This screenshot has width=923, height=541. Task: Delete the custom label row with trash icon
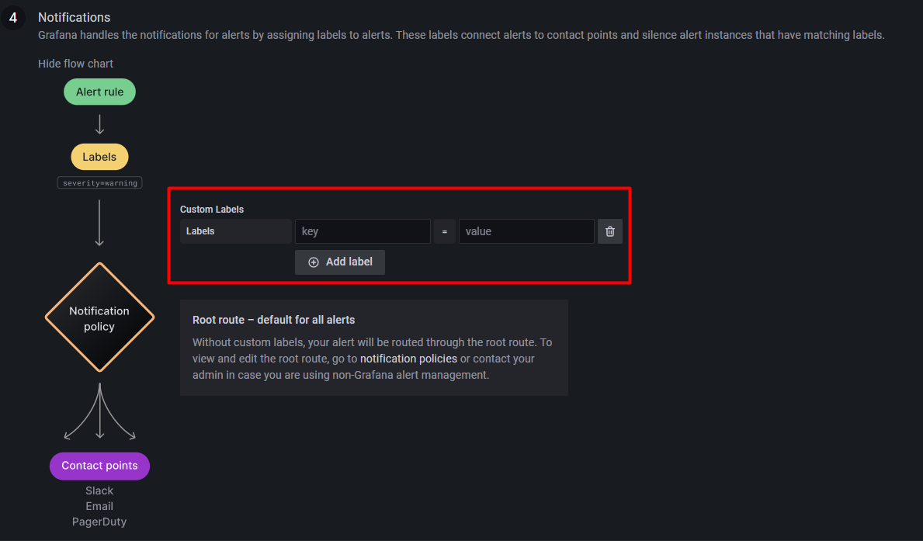[x=610, y=231]
